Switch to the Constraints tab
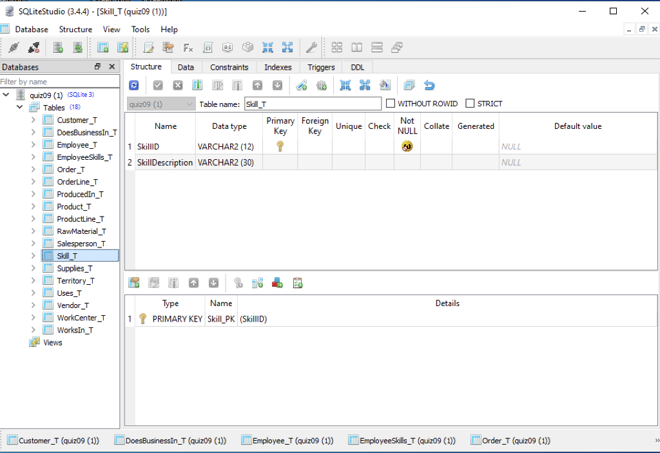 tap(229, 68)
